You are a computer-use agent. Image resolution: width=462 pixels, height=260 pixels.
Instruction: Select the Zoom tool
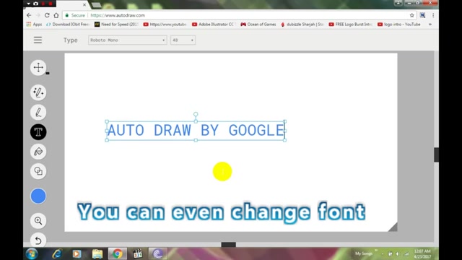pos(38,220)
